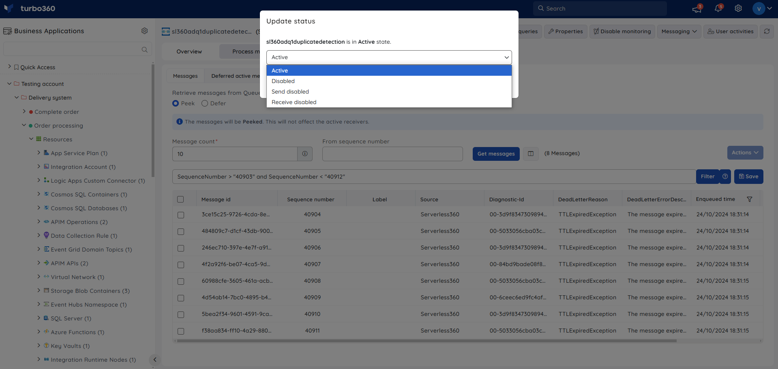Click the queue icon beside sl360adq1duplicatedetec
Viewport: 778px width, 369px height.
tap(166, 32)
